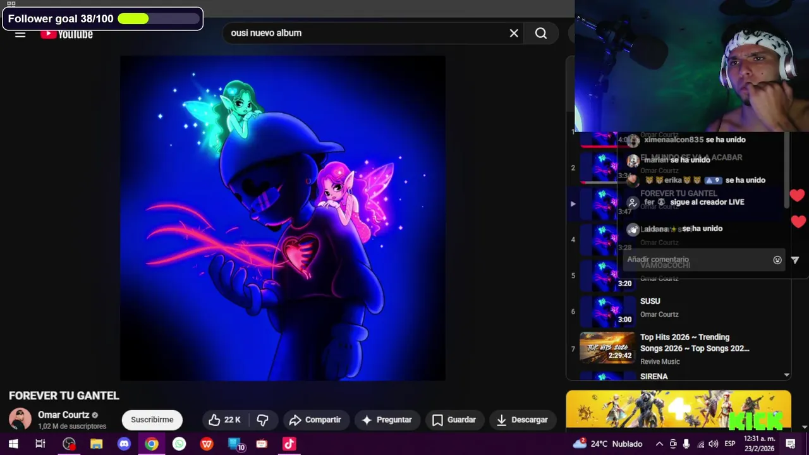Screen dimensions: 809x455
Task: Show hidden system tray icons chevron
Action: point(659,444)
